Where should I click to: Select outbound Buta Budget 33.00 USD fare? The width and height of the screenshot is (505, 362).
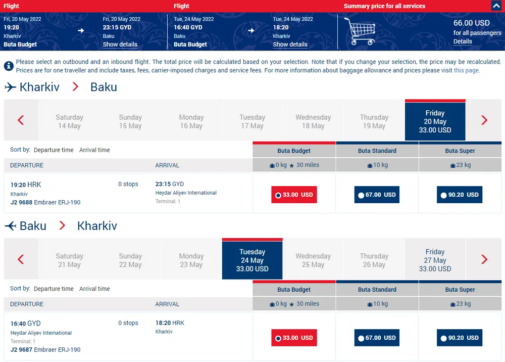click(294, 195)
